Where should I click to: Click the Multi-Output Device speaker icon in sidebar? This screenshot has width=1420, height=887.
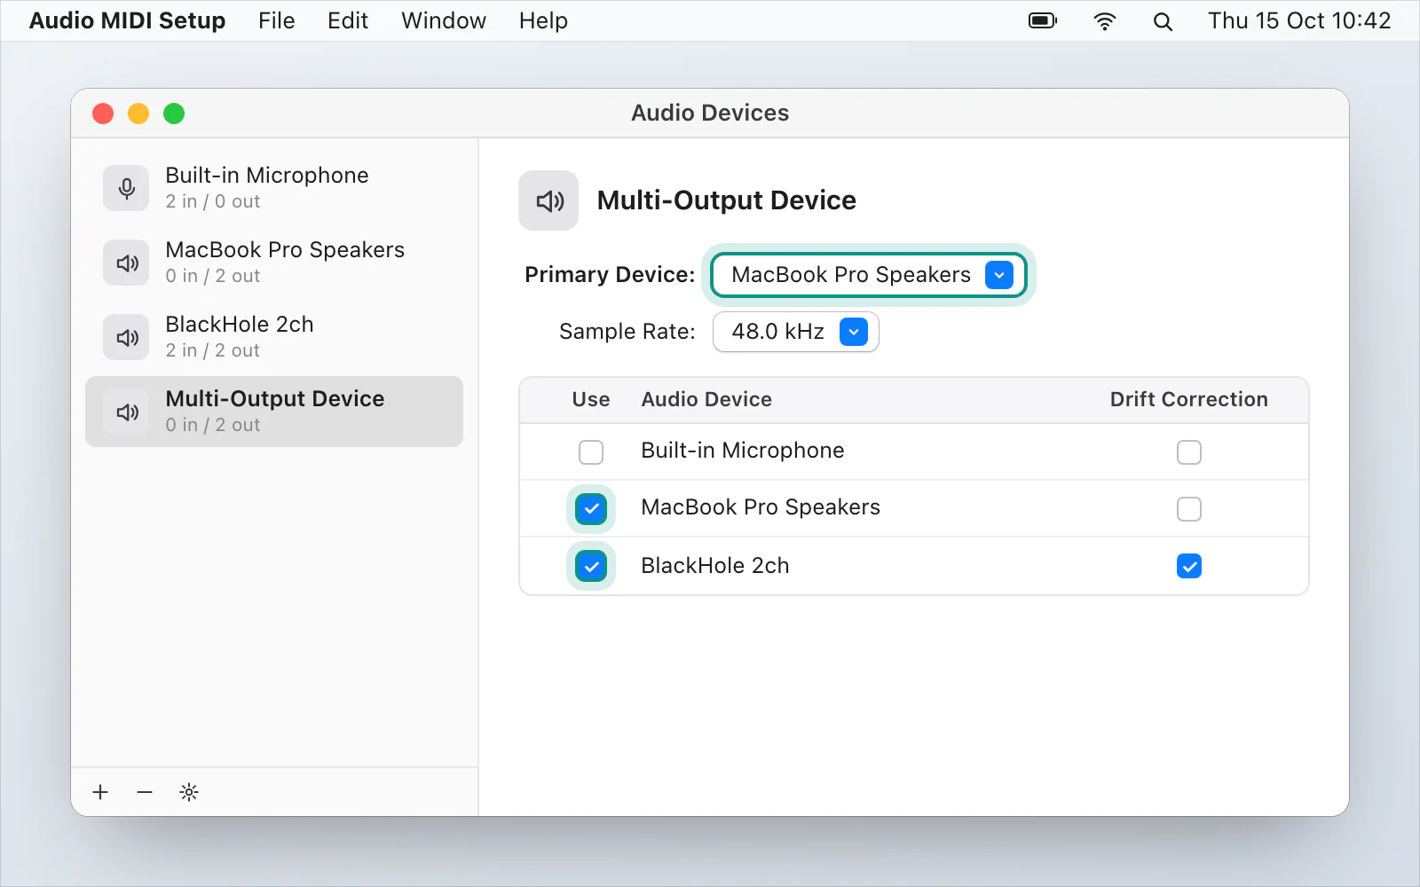(126, 412)
